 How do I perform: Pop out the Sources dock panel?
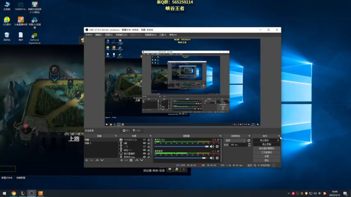150,136
